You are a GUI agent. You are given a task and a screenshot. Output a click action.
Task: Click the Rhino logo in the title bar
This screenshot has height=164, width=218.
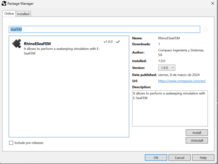[4, 3]
